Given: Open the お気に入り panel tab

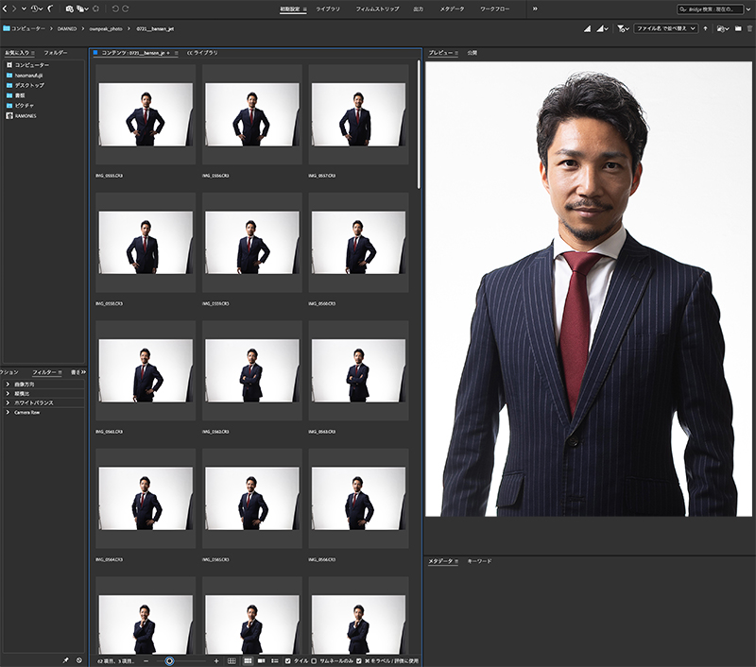Looking at the screenshot, I should [17, 53].
